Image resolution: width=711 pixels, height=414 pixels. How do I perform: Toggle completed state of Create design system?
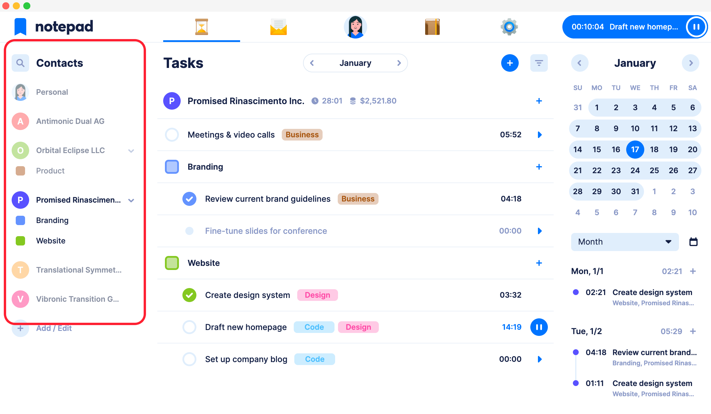(x=189, y=295)
